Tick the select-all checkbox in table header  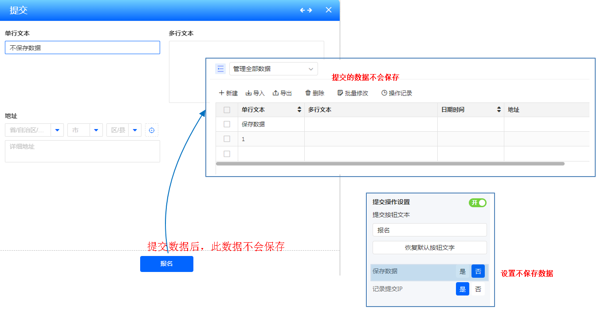[227, 110]
